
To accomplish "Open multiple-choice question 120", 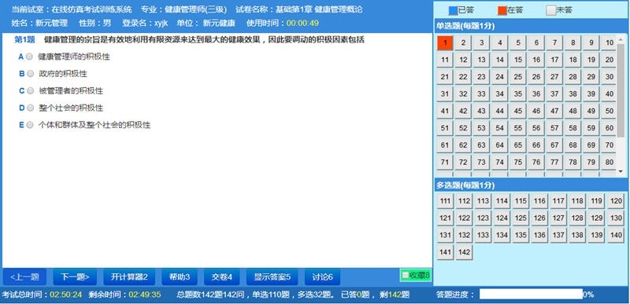I will click(616, 201).
